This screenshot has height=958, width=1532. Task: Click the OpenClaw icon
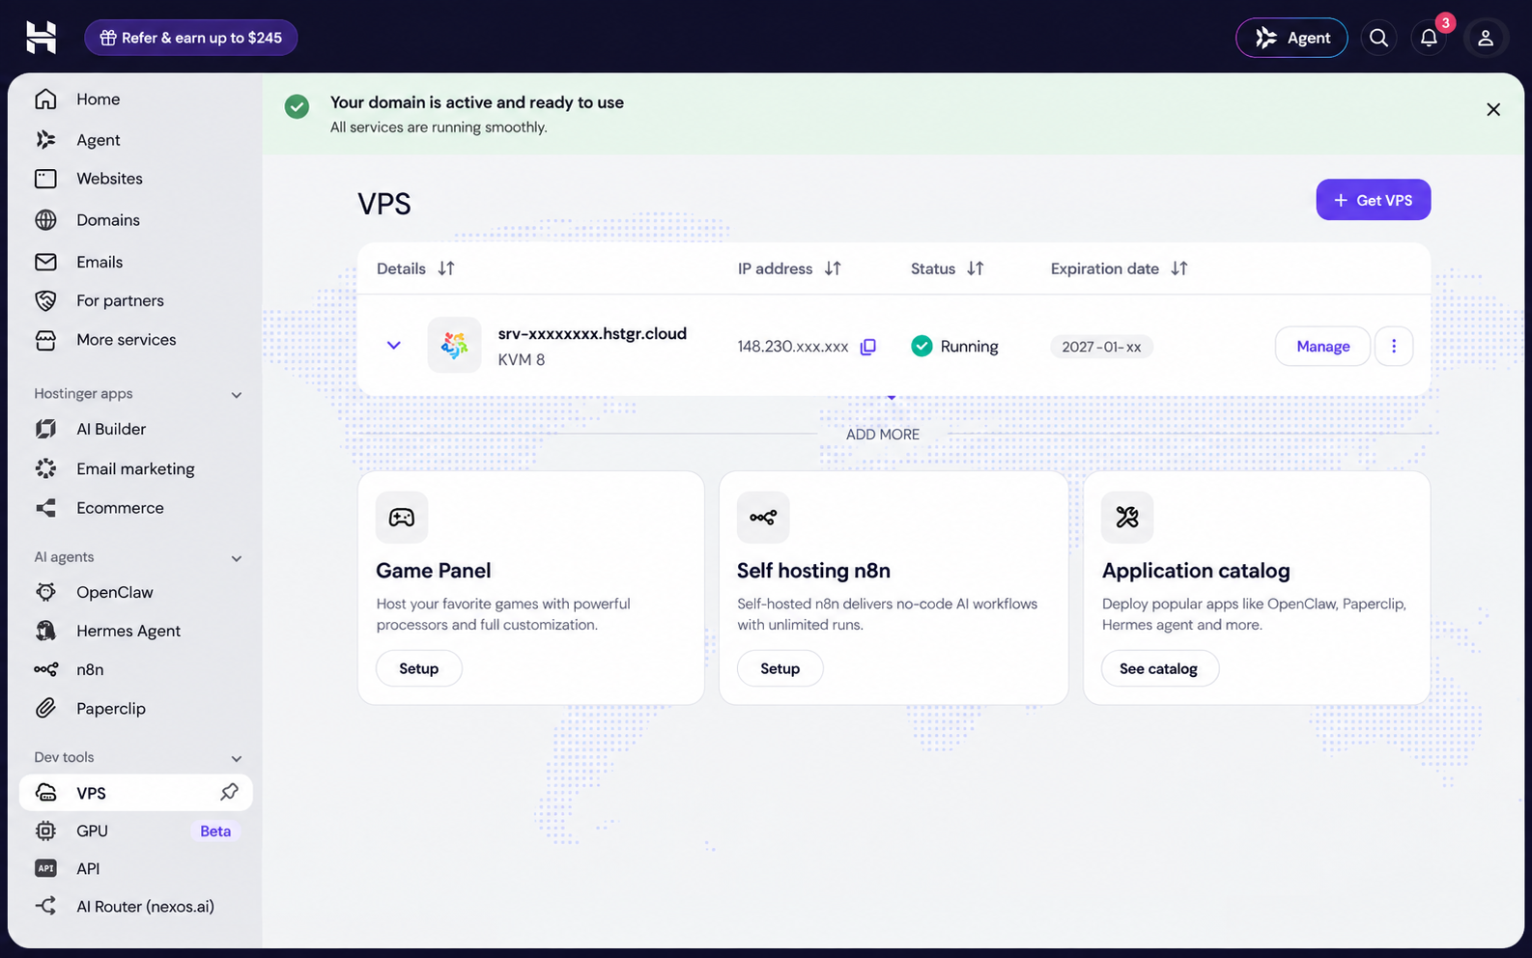(45, 592)
